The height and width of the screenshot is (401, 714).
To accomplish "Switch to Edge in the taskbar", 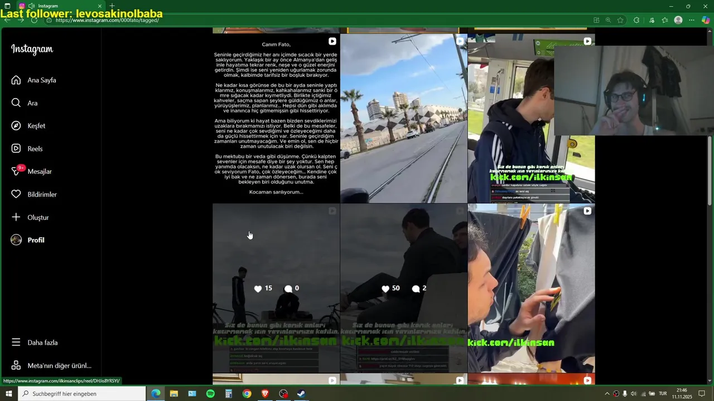I will click(156, 394).
